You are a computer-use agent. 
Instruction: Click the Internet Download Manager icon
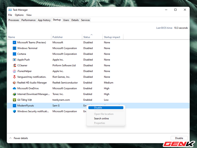(14, 94)
